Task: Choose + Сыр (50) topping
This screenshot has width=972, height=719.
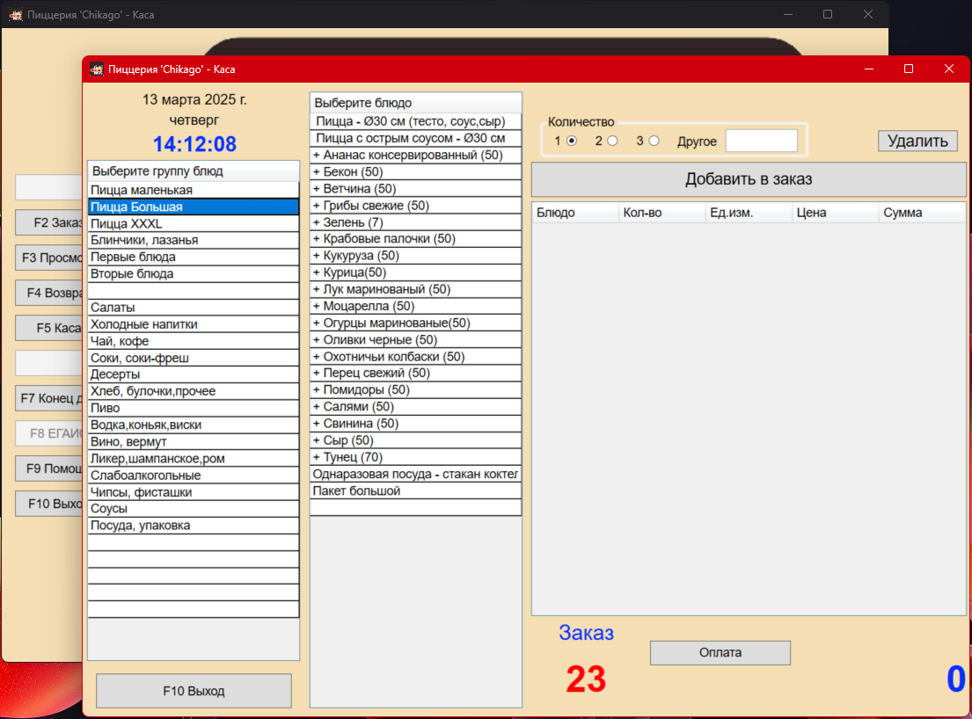Action: (415, 440)
